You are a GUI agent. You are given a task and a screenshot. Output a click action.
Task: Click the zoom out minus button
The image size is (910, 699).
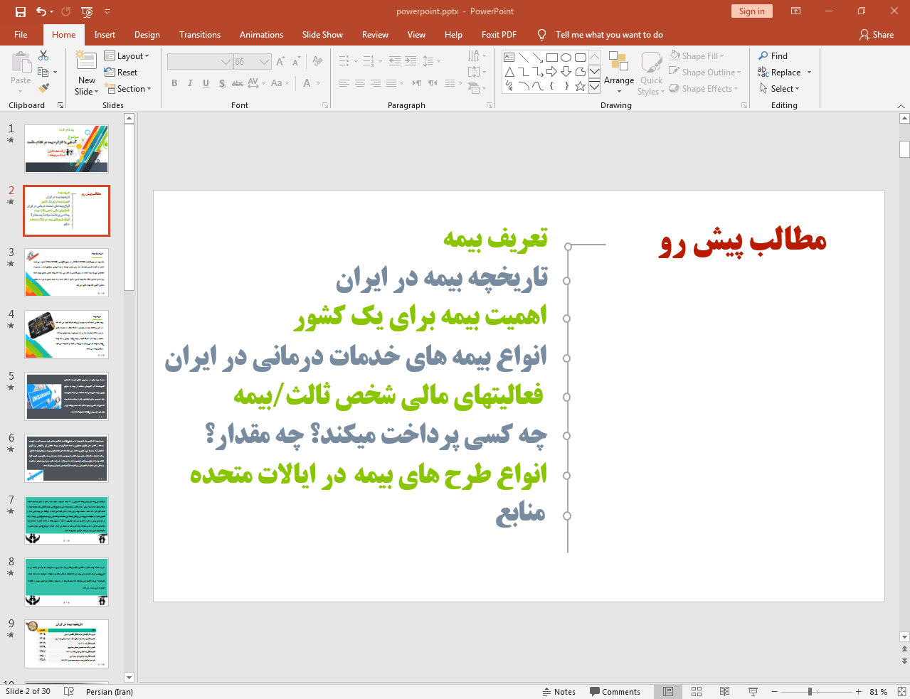tap(774, 691)
